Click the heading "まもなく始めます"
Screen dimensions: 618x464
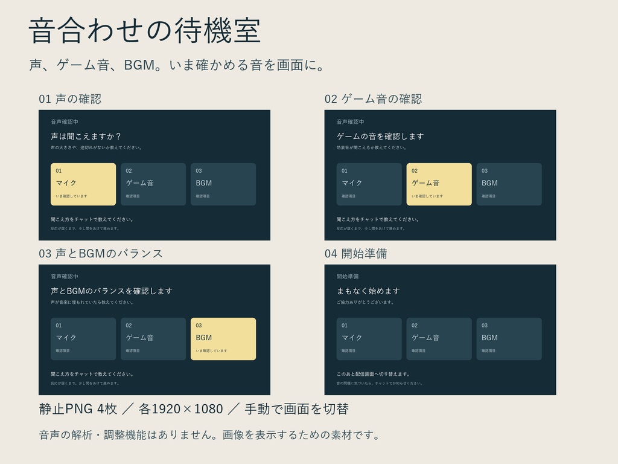click(369, 291)
